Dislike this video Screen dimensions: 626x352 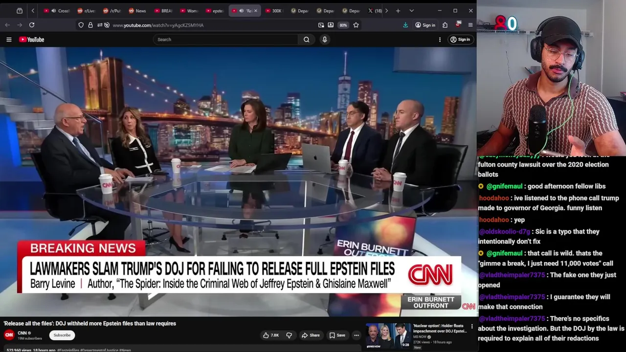(x=289, y=335)
